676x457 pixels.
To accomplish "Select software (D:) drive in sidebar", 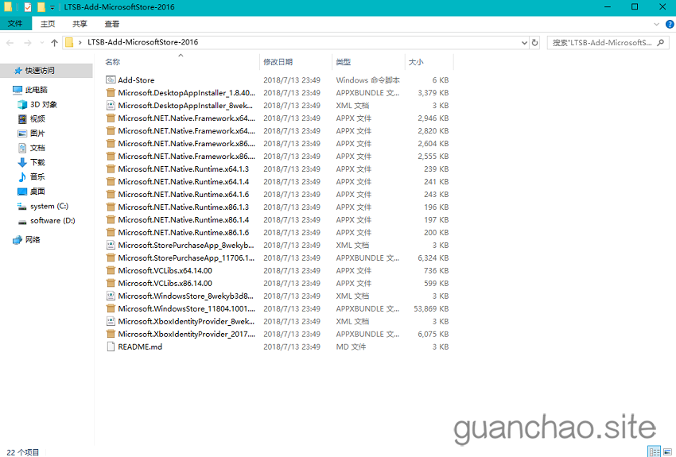I will pos(52,220).
